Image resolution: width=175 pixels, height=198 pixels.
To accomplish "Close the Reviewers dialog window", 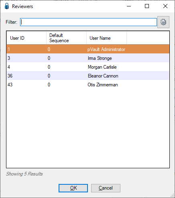I will (x=165, y=6).
